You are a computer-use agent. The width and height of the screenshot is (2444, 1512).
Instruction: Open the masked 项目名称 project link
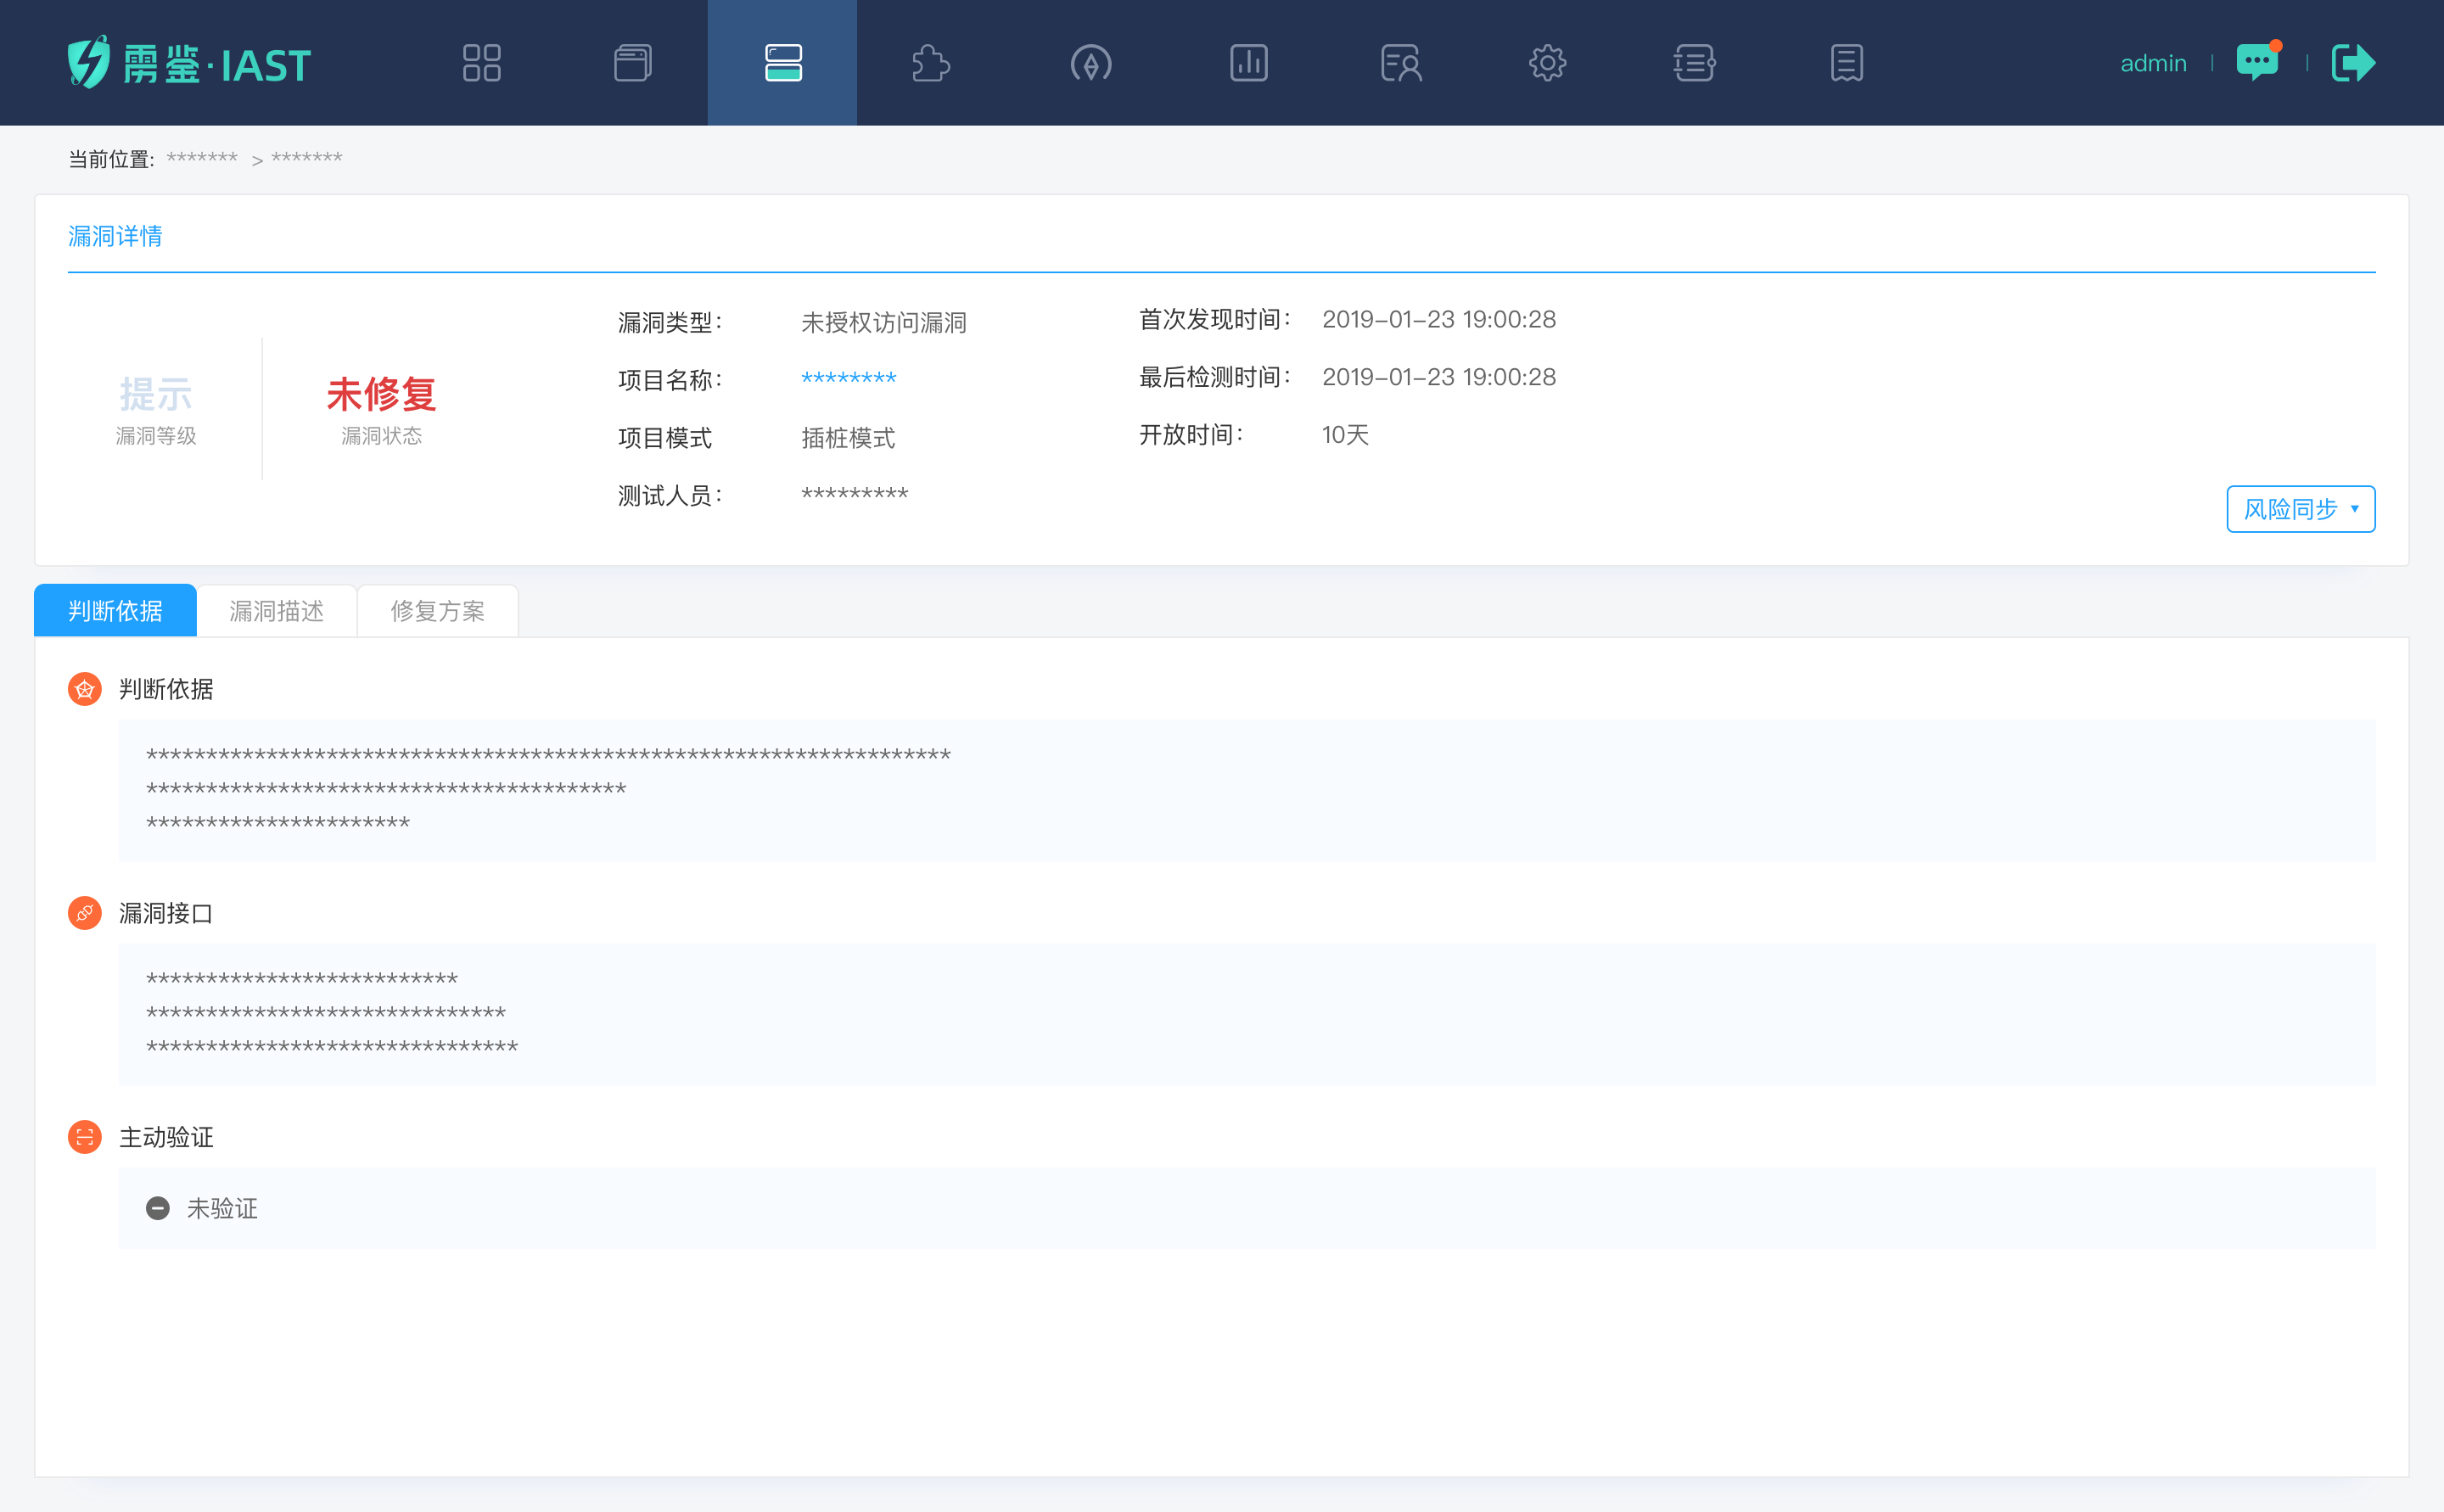tap(849, 379)
